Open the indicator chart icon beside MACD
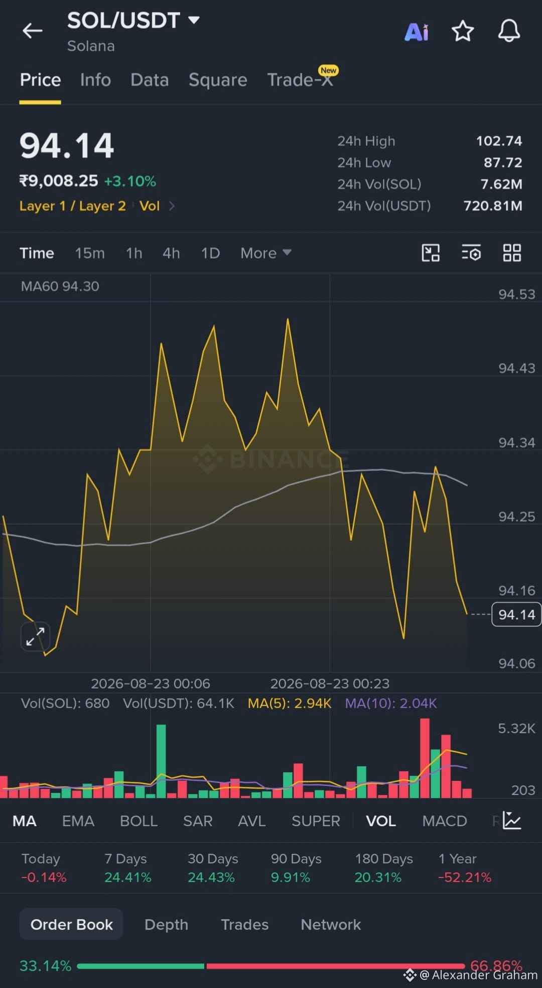This screenshot has height=988, width=542. (512, 821)
